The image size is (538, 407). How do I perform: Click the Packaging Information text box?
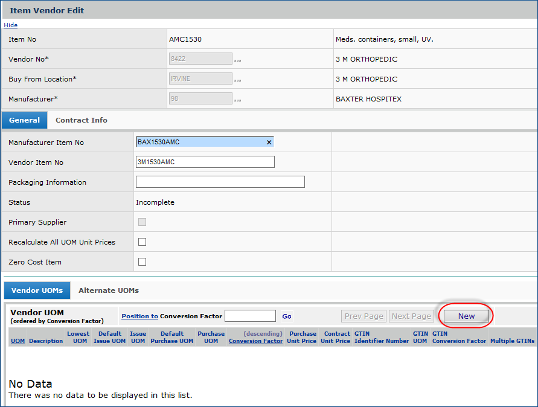click(x=220, y=182)
